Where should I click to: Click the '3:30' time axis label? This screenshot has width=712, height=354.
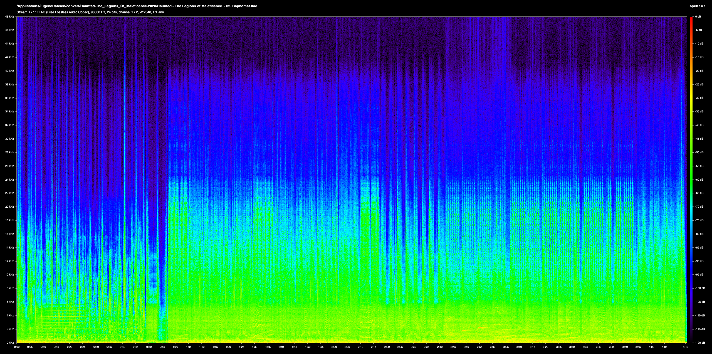pos(572,347)
